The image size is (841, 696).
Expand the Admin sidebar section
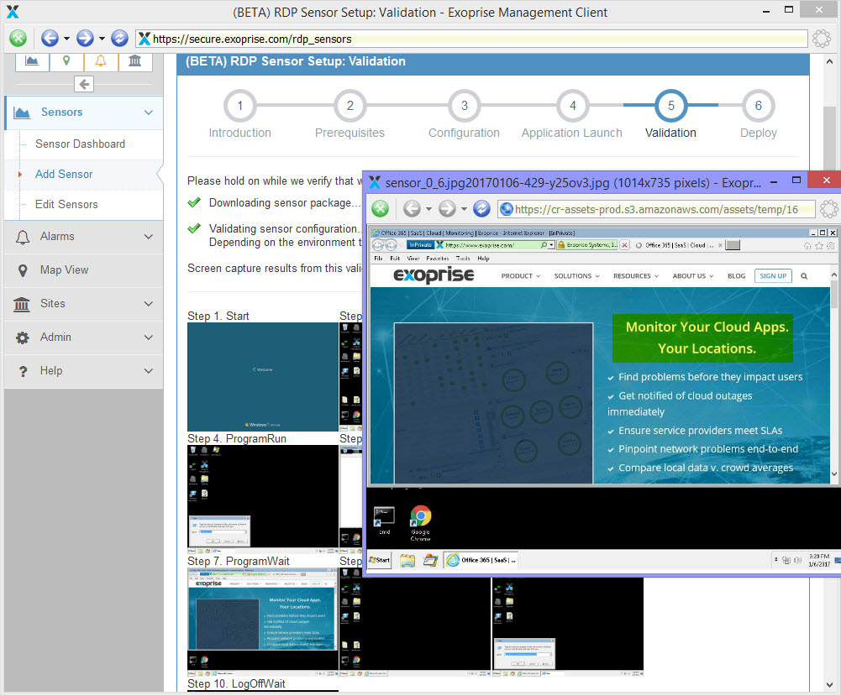click(84, 338)
